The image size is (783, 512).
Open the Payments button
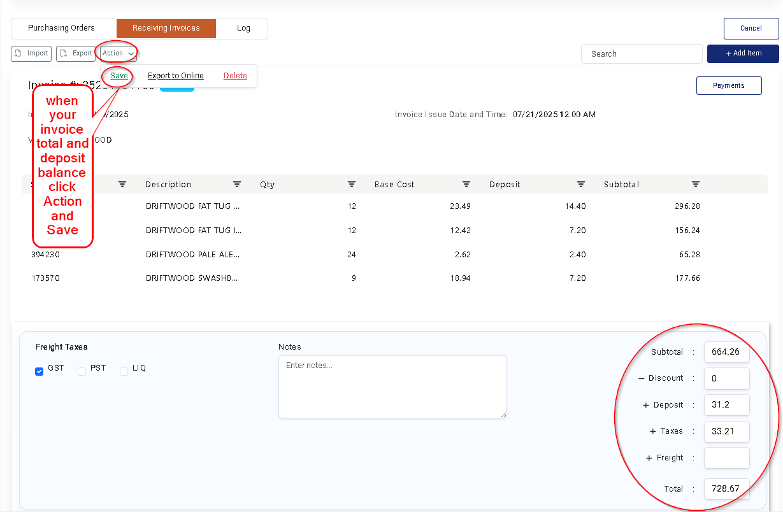729,85
